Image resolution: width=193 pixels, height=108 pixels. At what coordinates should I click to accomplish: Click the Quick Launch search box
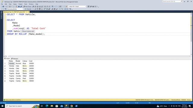(x=172, y=1)
